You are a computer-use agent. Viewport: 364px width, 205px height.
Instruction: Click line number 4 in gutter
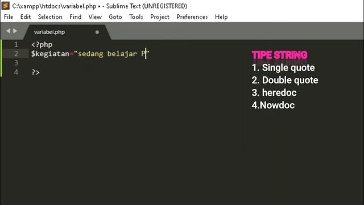point(16,72)
